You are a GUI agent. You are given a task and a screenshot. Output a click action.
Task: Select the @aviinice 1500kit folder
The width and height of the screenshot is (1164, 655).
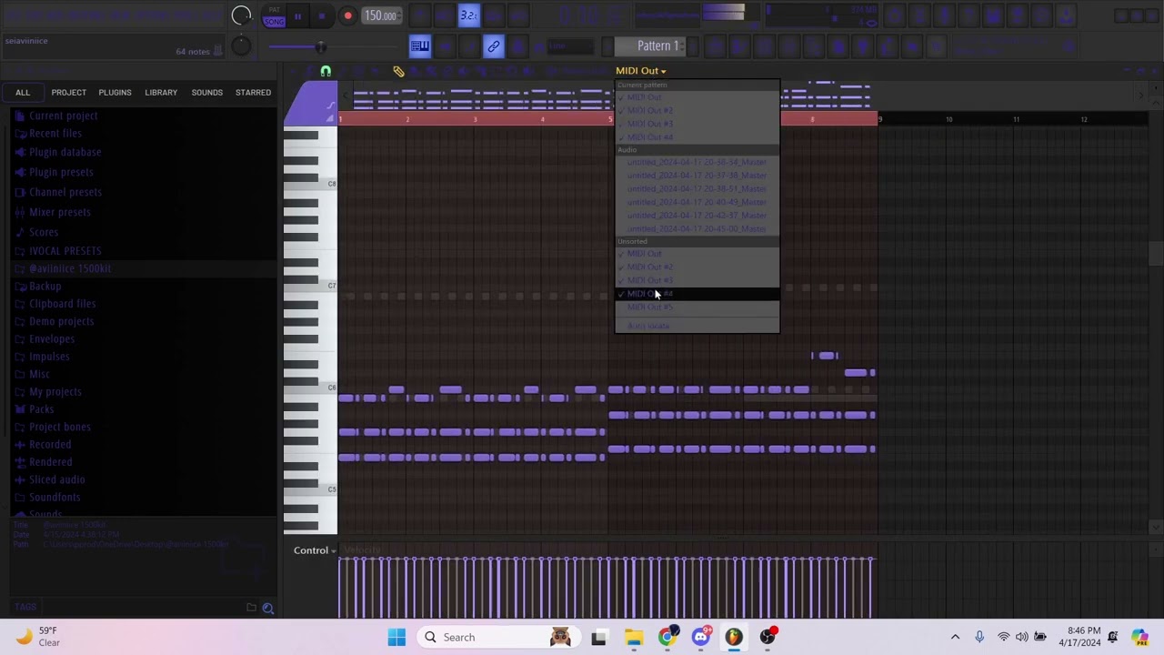70,268
